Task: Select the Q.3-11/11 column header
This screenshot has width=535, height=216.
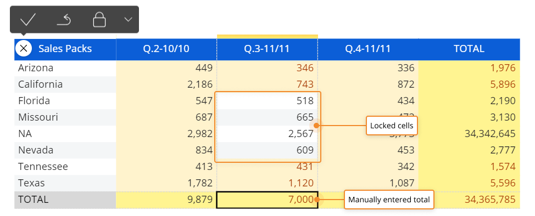Action: click(x=267, y=49)
